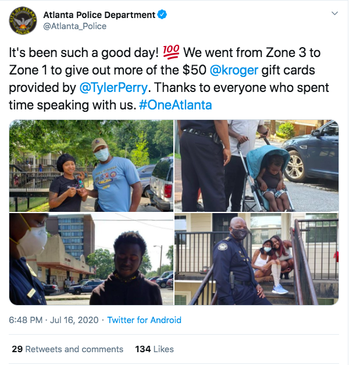Open the photo of woman with masked officer
This screenshot has height=365, width=349.
(91, 166)
